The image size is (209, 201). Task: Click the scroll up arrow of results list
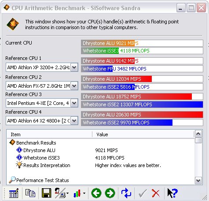[198, 134]
